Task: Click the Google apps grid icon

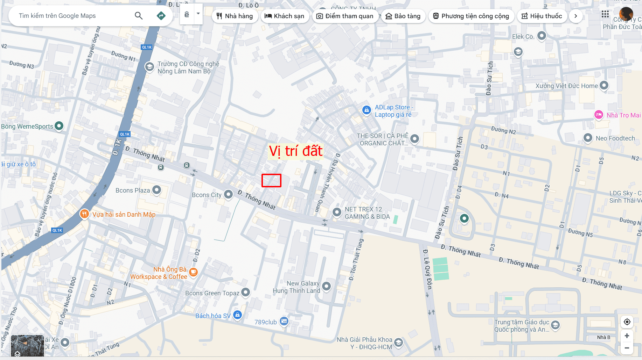Action: point(605,14)
